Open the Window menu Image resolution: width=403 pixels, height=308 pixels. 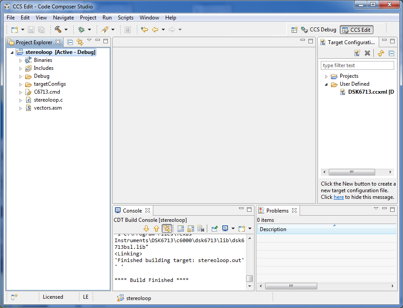[149, 18]
